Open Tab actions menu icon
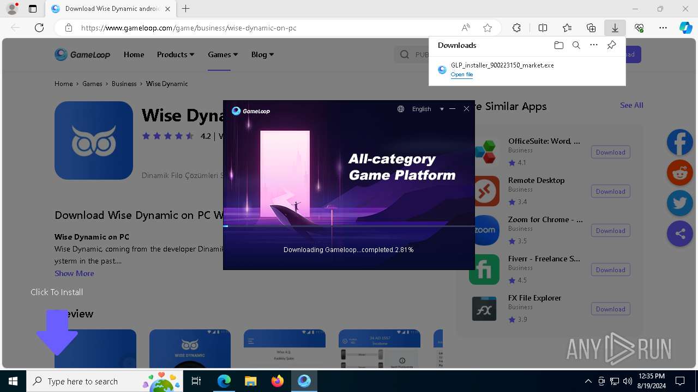 [x=33, y=9]
